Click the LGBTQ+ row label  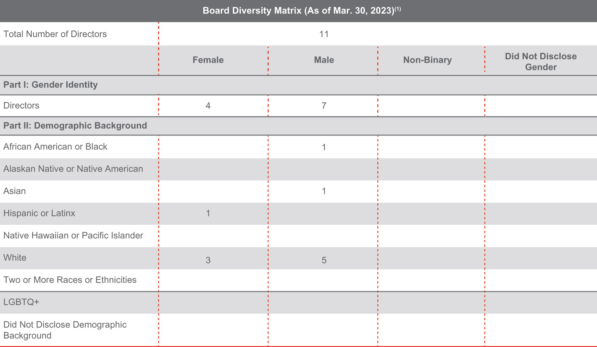click(21, 302)
